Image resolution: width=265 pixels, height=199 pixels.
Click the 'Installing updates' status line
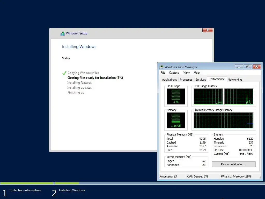79,88
